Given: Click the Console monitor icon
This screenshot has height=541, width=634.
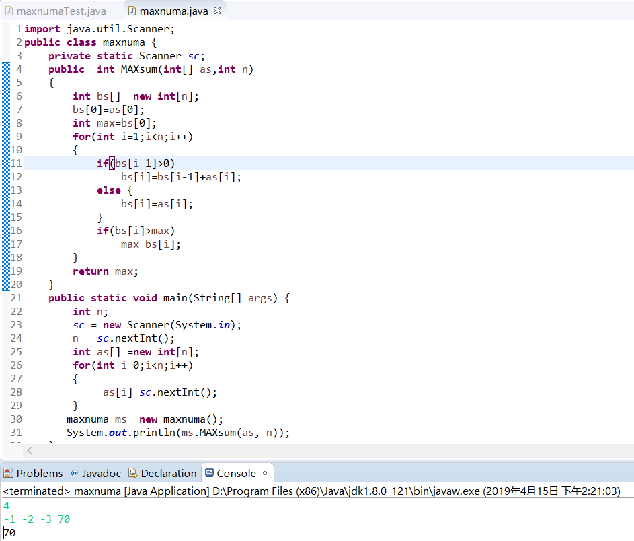Looking at the screenshot, I should [210, 473].
